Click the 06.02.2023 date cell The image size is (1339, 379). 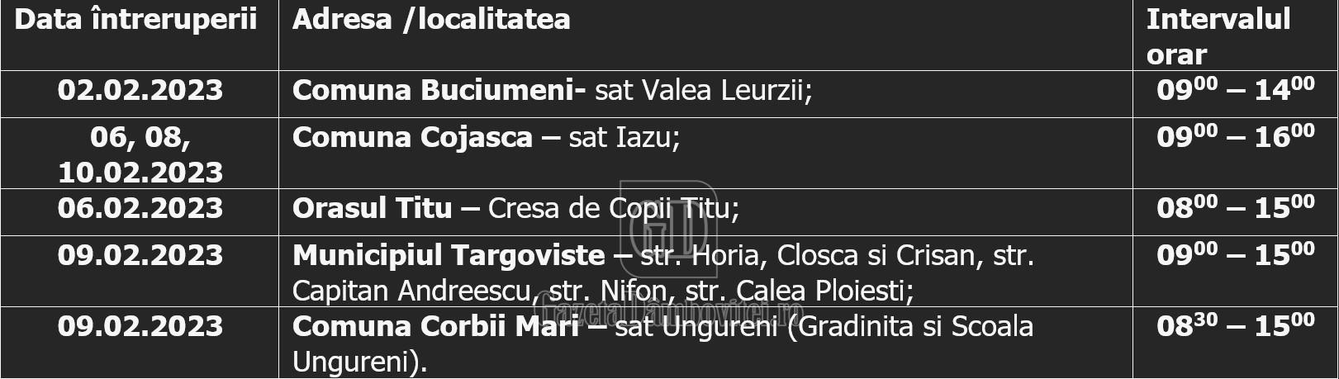140,212
